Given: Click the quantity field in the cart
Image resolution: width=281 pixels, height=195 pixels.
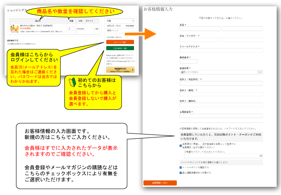Looking at the screenshot, I should click(x=70, y=29).
